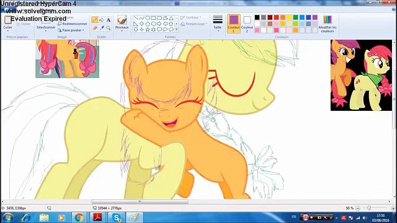Click the Pinceaux brush icon
Viewport: 397px width, 223px height.
point(122,20)
